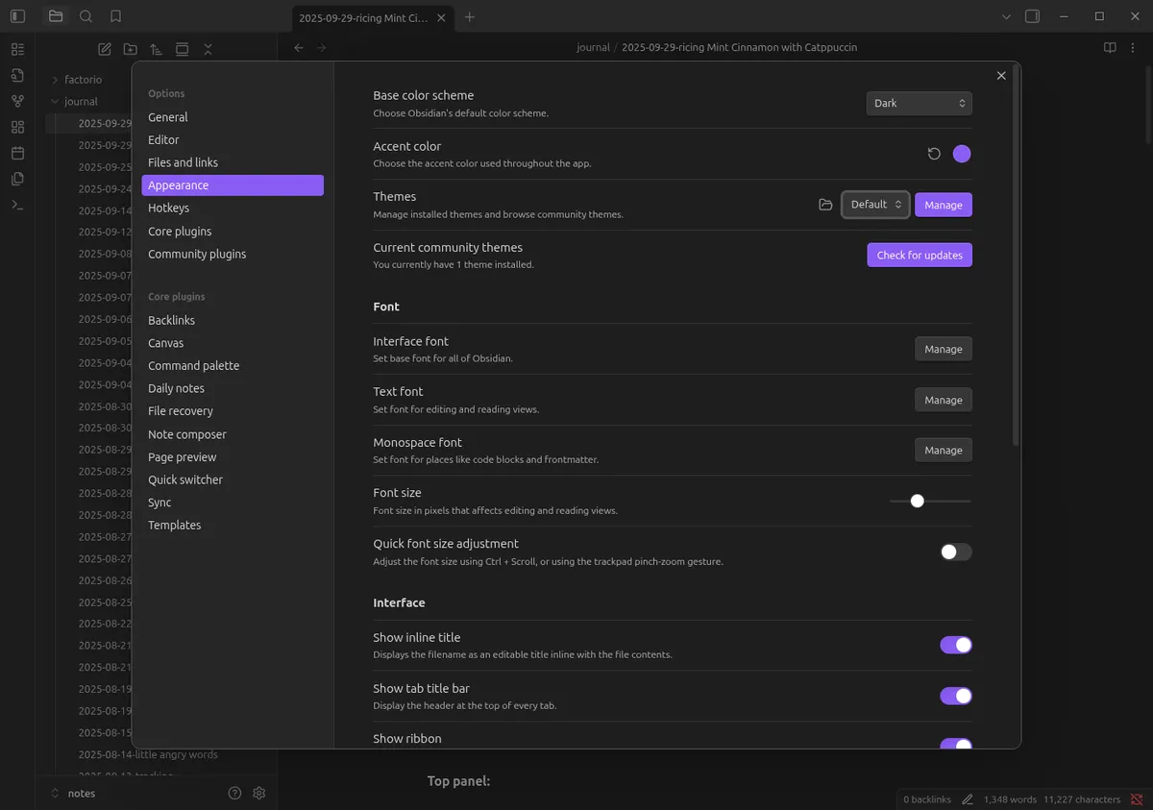Navigate forward with the right arrow
The height and width of the screenshot is (810, 1153).
click(x=322, y=47)
